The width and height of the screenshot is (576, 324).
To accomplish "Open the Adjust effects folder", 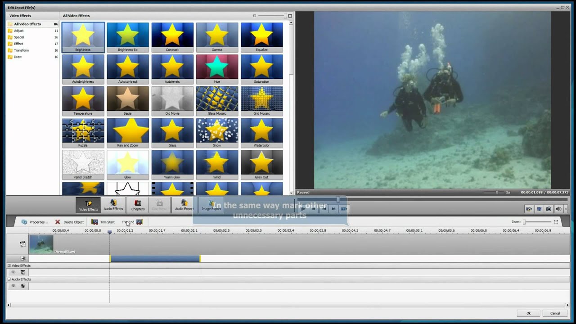I will coord(33,31).
